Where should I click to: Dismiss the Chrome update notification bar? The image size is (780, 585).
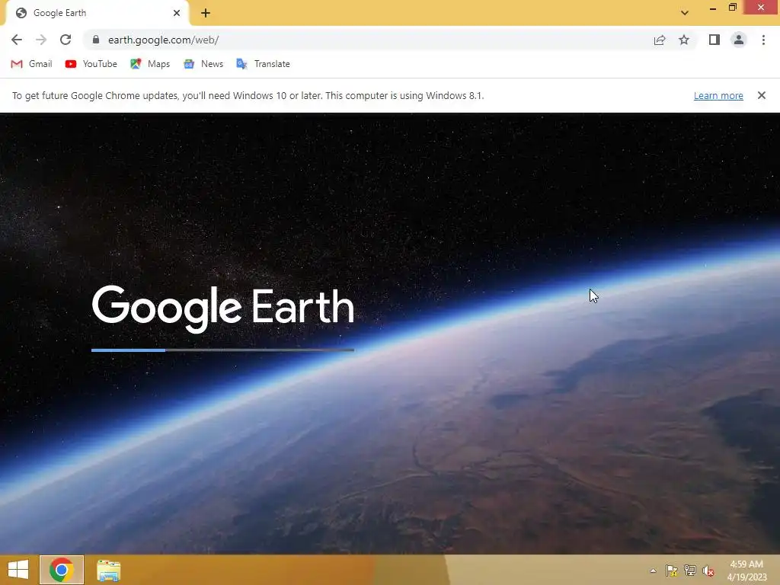coord(762,95)
